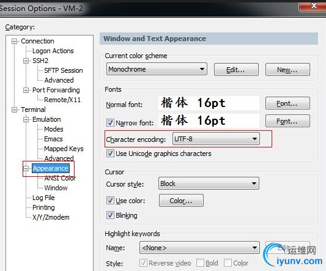The width and height of the screenshot is (326, 271).
Task: Select SFTP Session category
Action: pyautogui.click(x=64, y=70)
